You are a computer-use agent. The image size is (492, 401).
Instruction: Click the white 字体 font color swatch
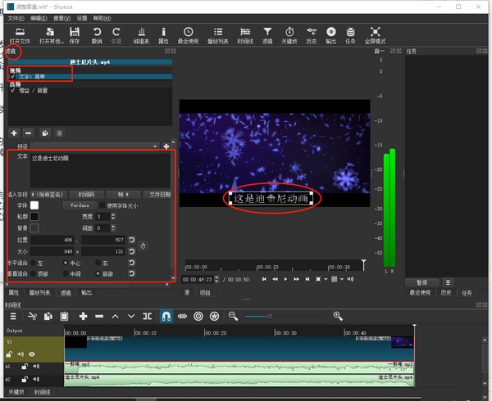click(35, 205)
